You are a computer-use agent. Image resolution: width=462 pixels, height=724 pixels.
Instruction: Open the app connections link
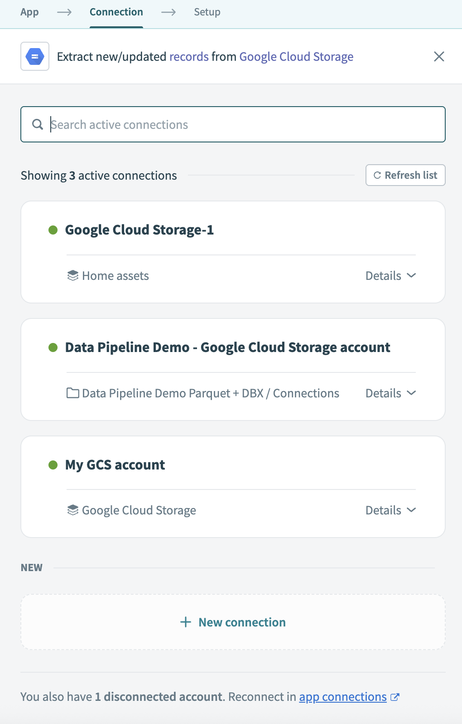coord(343,697)
